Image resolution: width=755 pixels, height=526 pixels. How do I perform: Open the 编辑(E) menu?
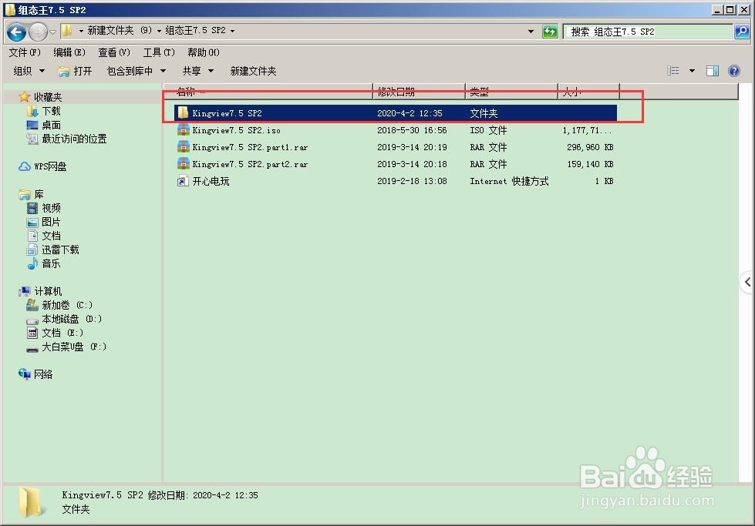pyautogui.click(x=69, y=52)
